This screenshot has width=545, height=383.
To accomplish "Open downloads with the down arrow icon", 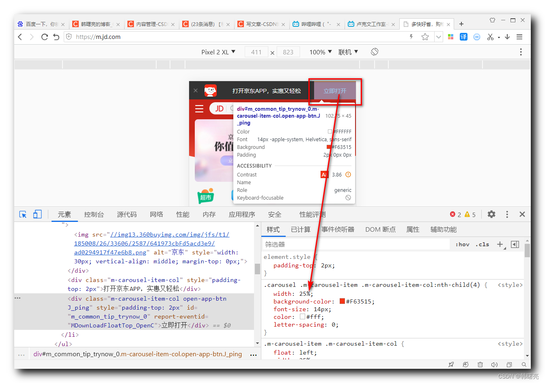I will click(x=507, y=37).
